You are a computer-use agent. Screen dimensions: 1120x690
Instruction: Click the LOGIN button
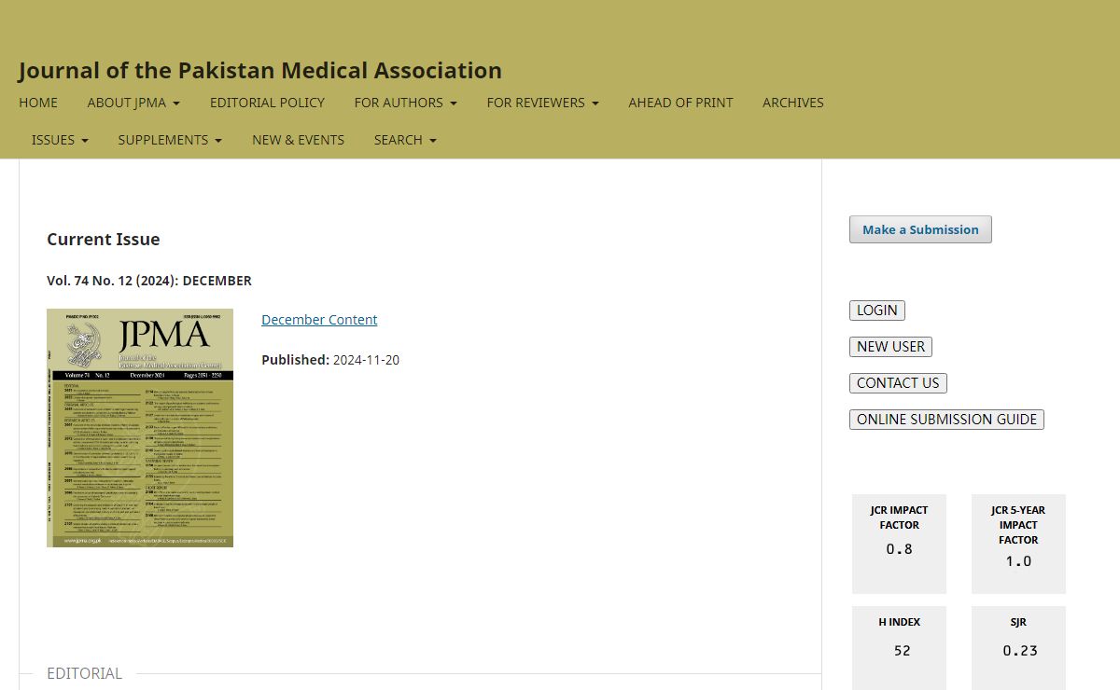coord(877,310)
